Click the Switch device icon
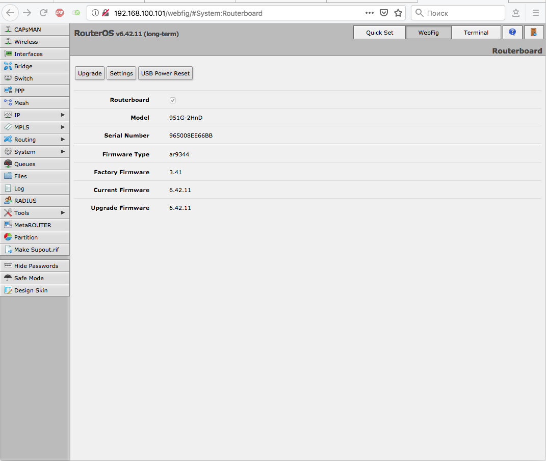Image resolution: width=546 pixels, height=461 pixels. (x=8, y=78)
